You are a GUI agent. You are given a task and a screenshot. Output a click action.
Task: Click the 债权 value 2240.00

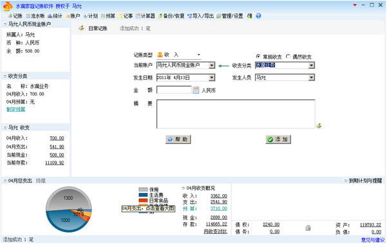tap(271, 224)
